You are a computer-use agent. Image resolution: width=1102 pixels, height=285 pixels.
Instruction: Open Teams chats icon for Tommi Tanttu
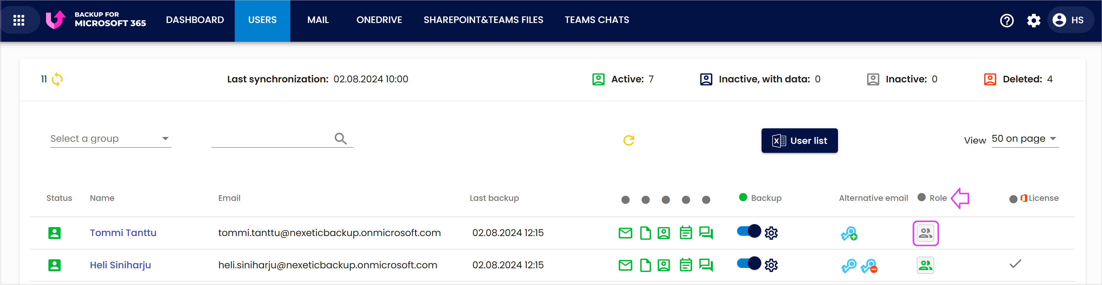(x=706, y=233)
